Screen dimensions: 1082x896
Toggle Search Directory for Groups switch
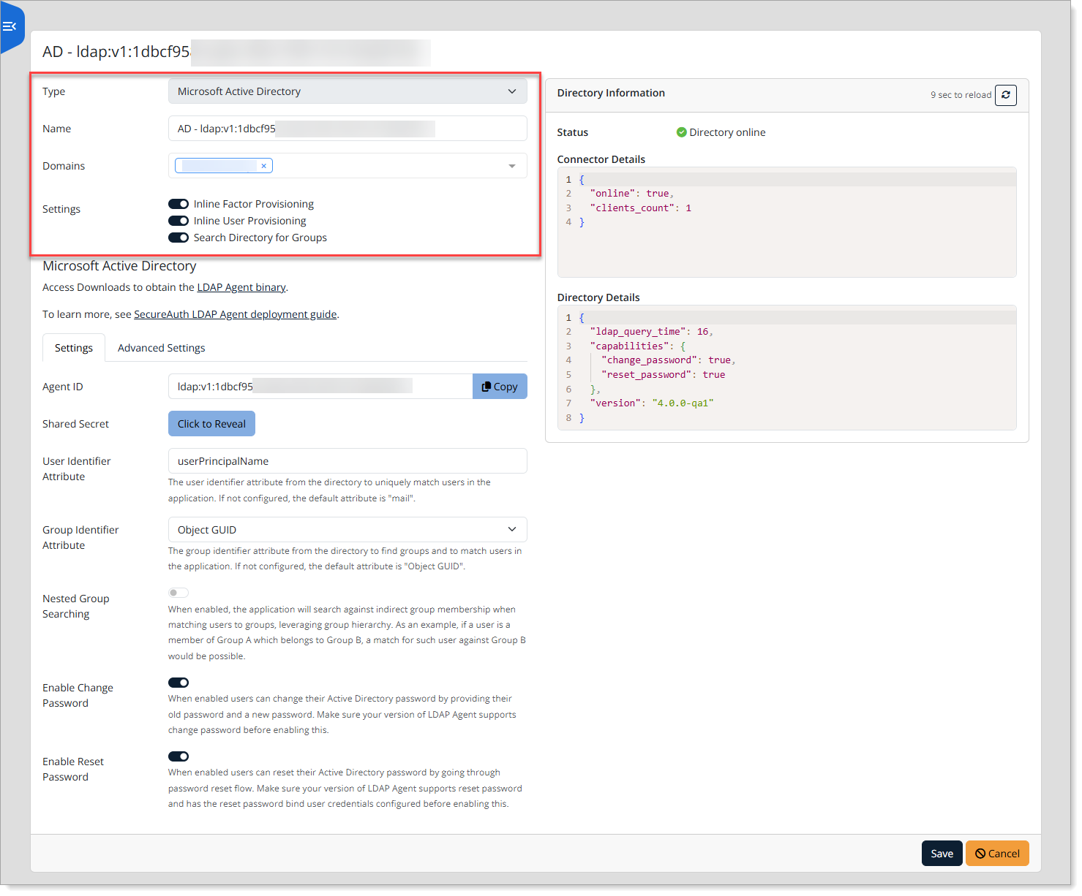(179, 238)
